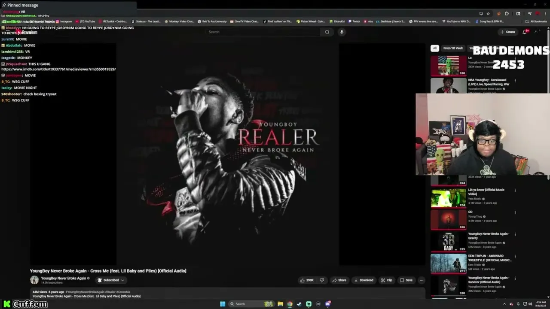Open the AWKWARD FREESTYLE thumbnail
This screenshot has height=309, width=550.
pyautogui.click(x=449, y=264)
